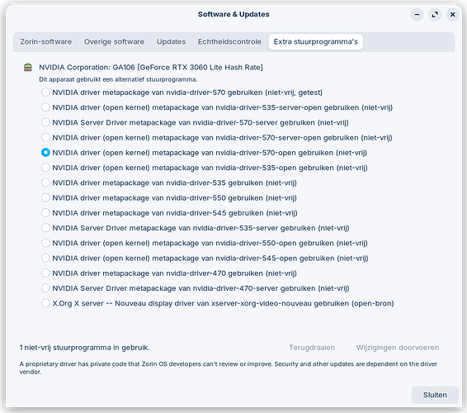Click the Wijzigingen doorvoeren button
Screen dimensions: 467x413
coord(398,348)
